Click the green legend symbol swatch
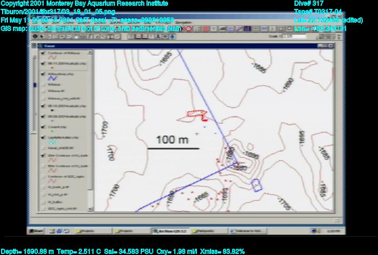 [52, 131]
